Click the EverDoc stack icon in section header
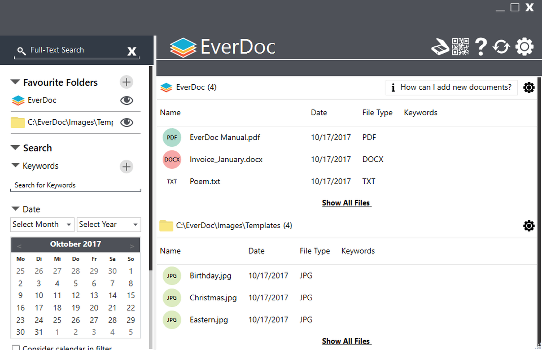Viewport: 542px width, 350px height. (x=166, y=87)
